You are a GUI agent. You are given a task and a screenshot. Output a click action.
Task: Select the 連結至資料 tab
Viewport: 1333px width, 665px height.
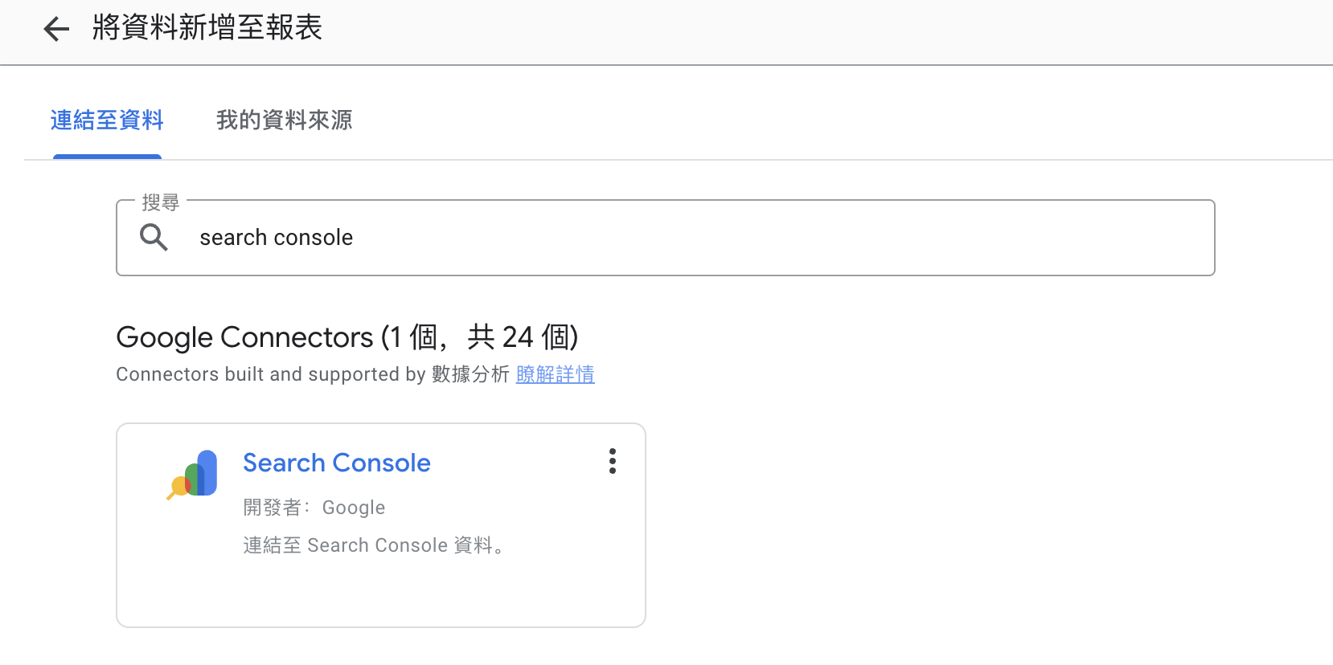pos(107,120)
